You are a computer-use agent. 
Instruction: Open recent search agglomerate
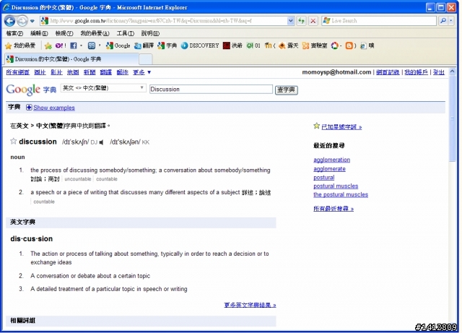click(x=329, y=169)
